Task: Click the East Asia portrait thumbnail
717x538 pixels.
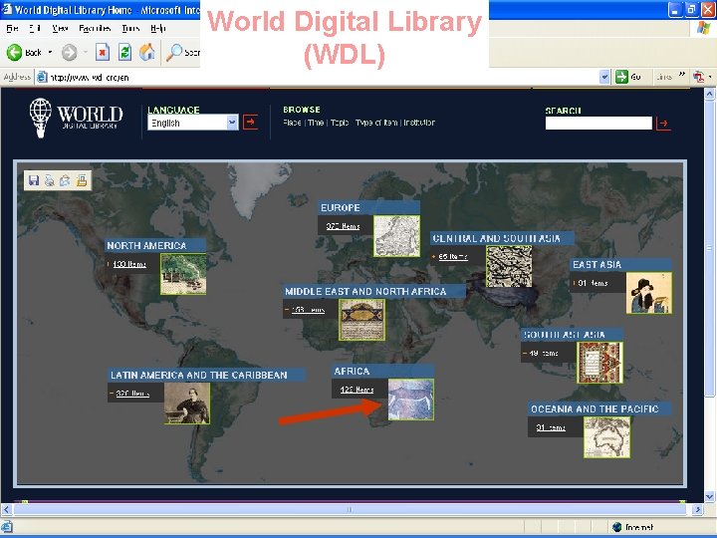Action: pos(649,293)
